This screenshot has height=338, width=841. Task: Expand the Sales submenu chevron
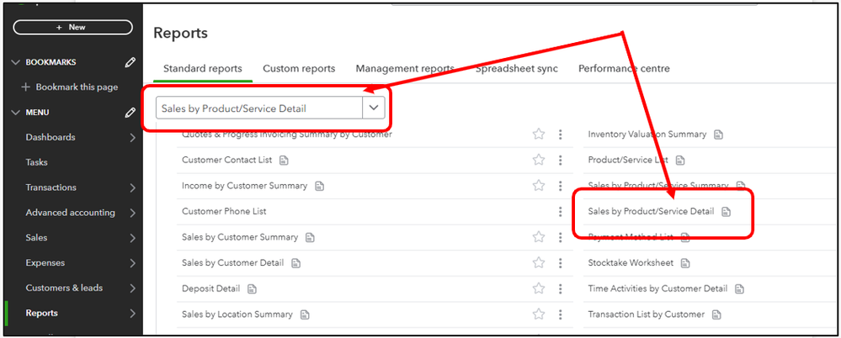132,239
